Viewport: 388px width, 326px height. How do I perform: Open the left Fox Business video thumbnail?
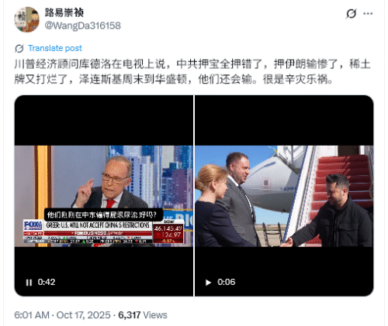[x=104, y=196]
